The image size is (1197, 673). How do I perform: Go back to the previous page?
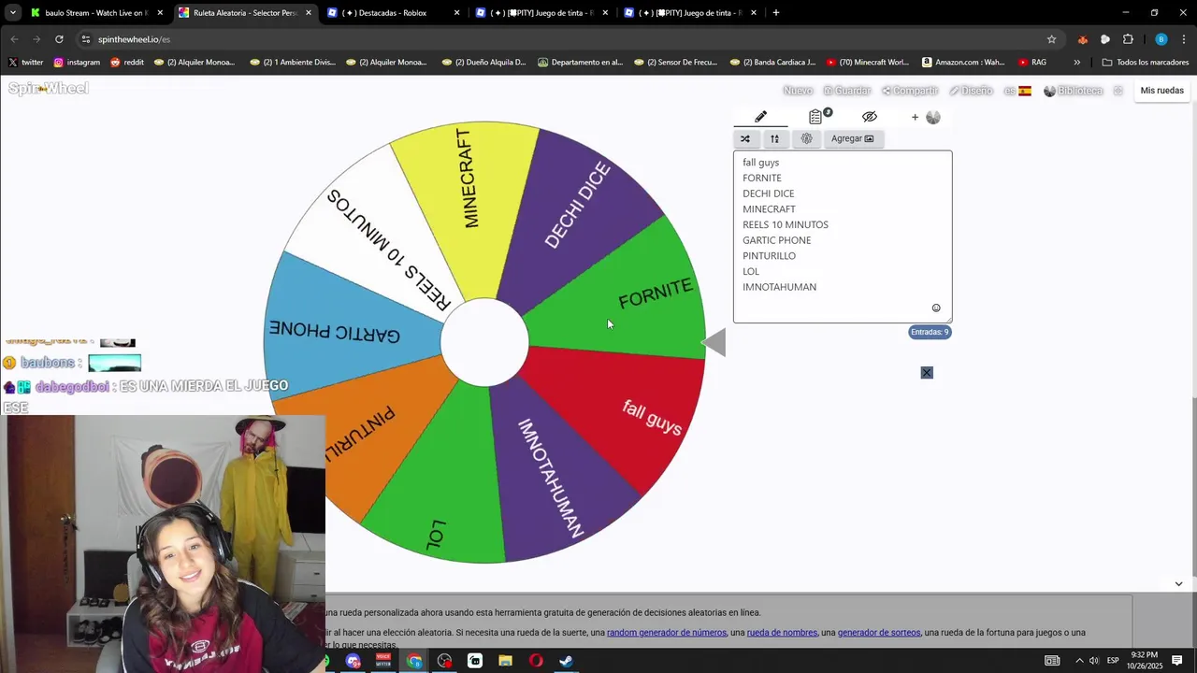tap(14, 39)
